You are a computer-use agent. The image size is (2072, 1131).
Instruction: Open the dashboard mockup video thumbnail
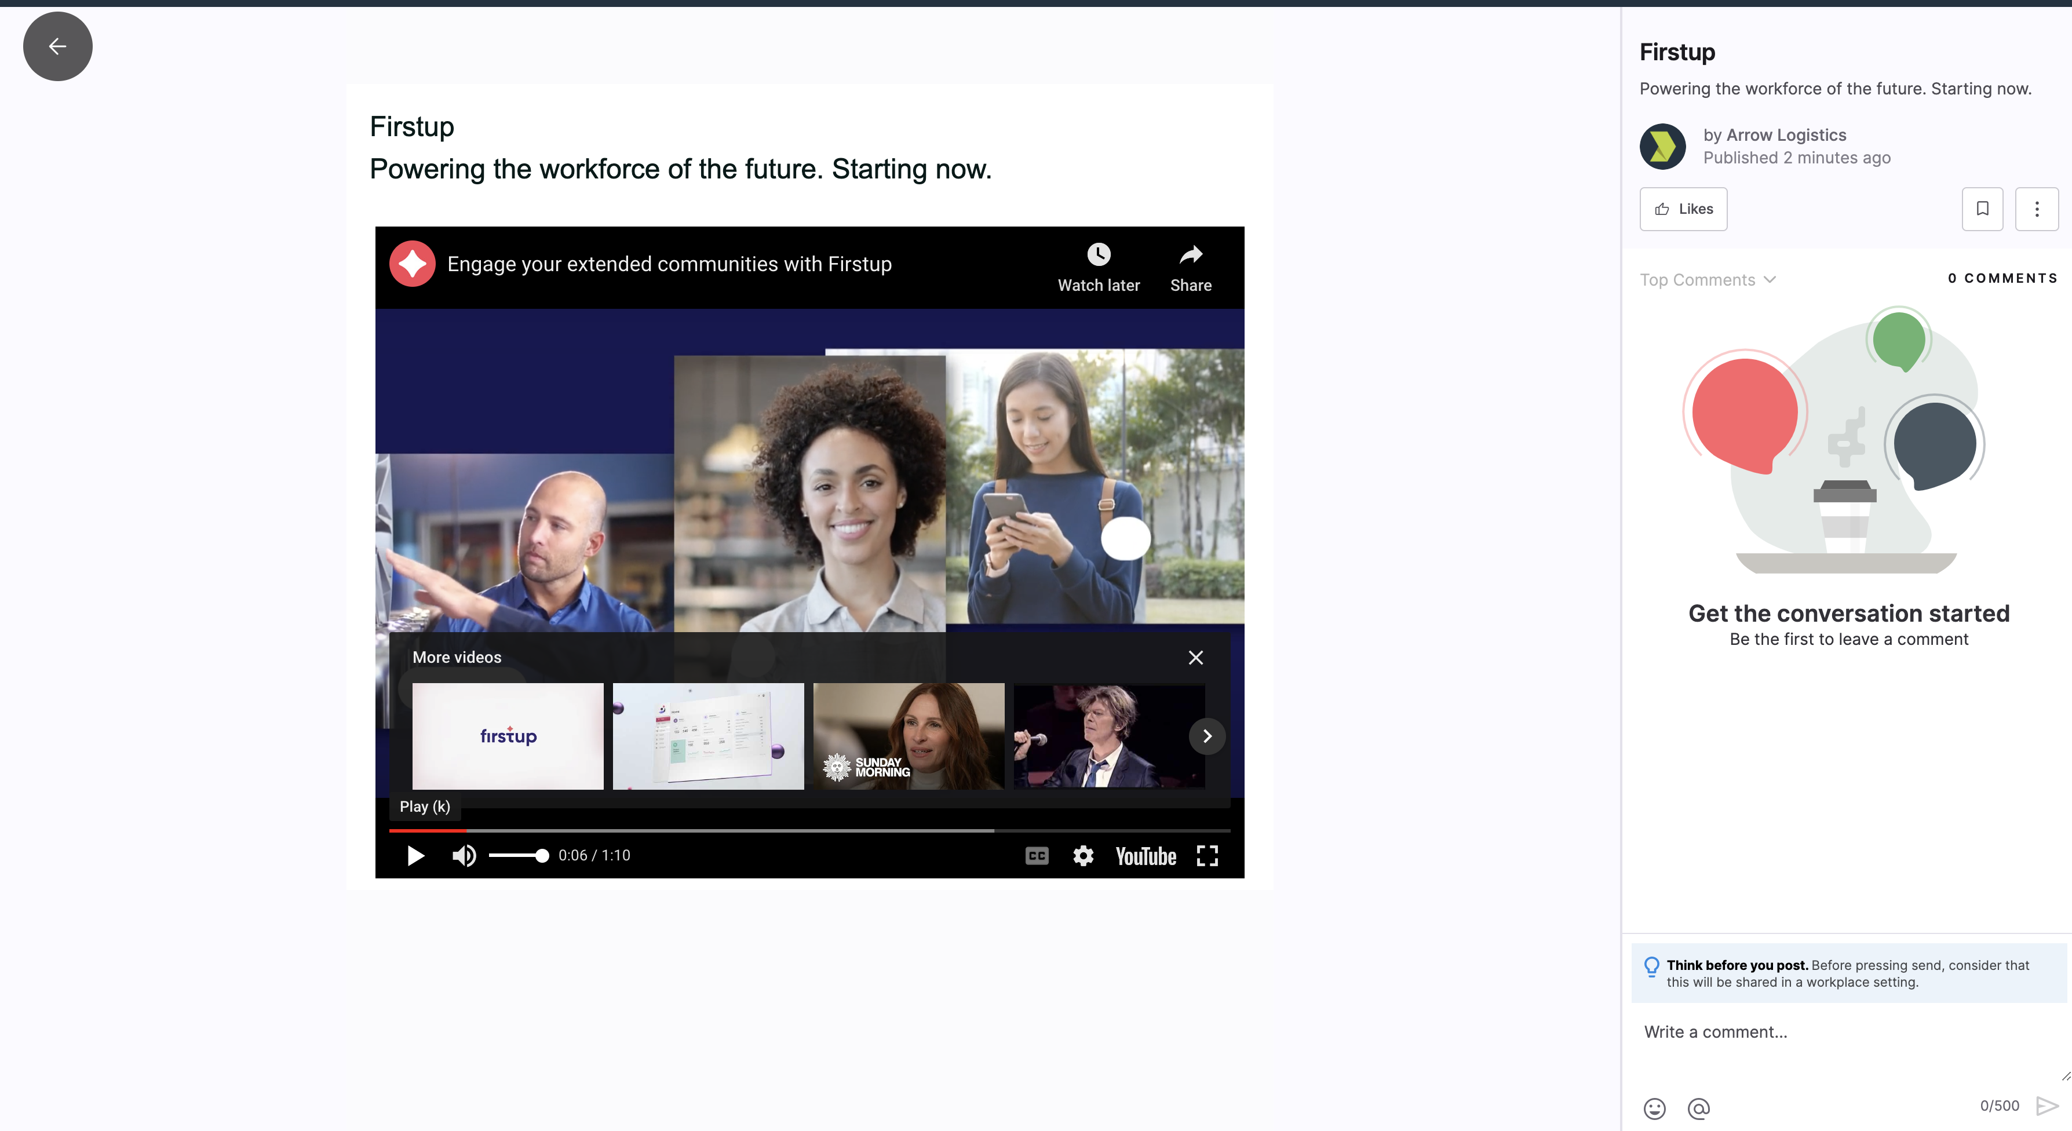[x=708, y=736]
